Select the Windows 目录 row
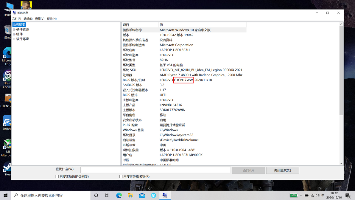Viewport: 355px width, 200px height. coord(184,130)
